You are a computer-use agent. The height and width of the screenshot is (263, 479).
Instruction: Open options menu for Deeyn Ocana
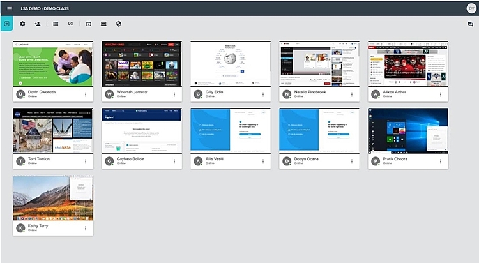pos(352,162)
